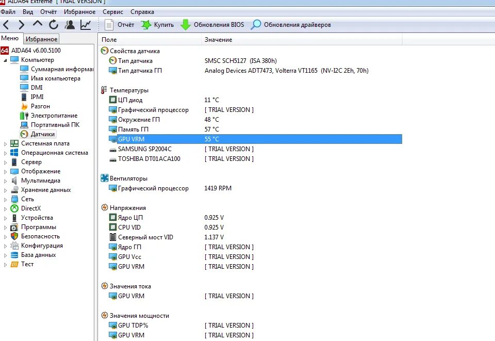Screen dimensions: 495x341
Task: Select the Устройства tree item
Action: coord(37,218)
